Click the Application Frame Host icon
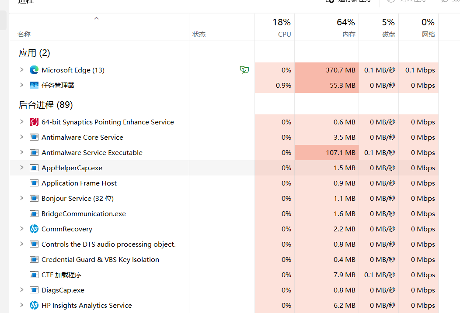Image resolution: width=460 pixels, height=313 pixels. 34,183
